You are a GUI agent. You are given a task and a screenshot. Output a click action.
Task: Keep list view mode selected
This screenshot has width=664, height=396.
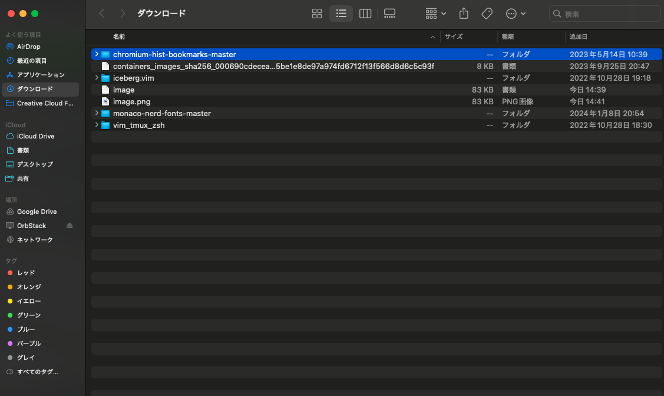click(341, 13)
